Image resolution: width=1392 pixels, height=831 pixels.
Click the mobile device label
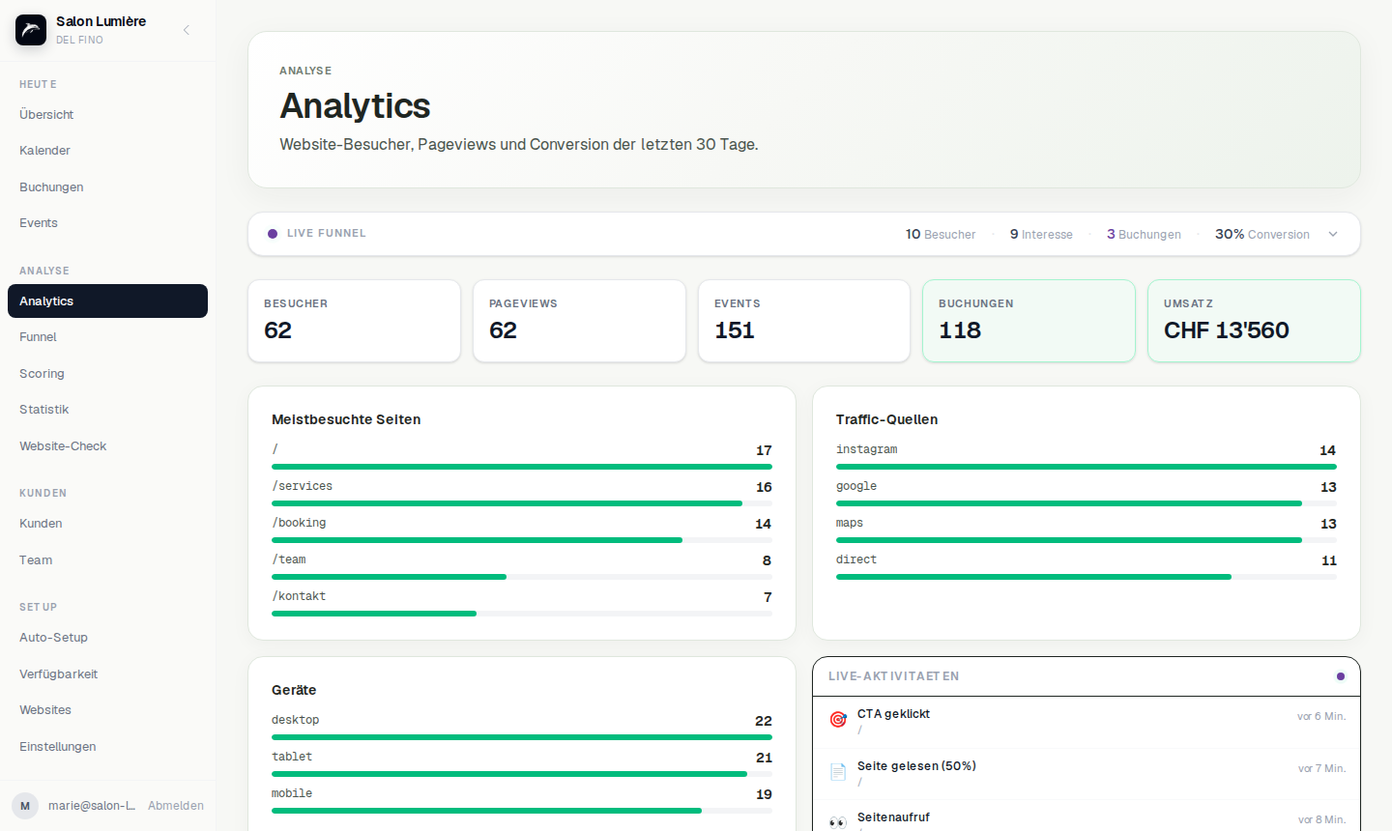(292, 793)
